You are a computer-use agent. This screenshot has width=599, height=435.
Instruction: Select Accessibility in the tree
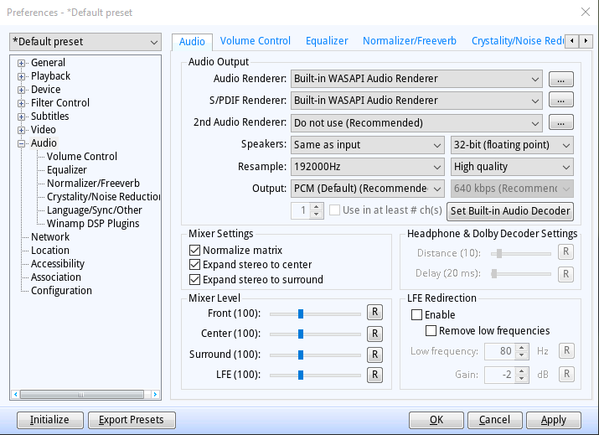(58, 264)
